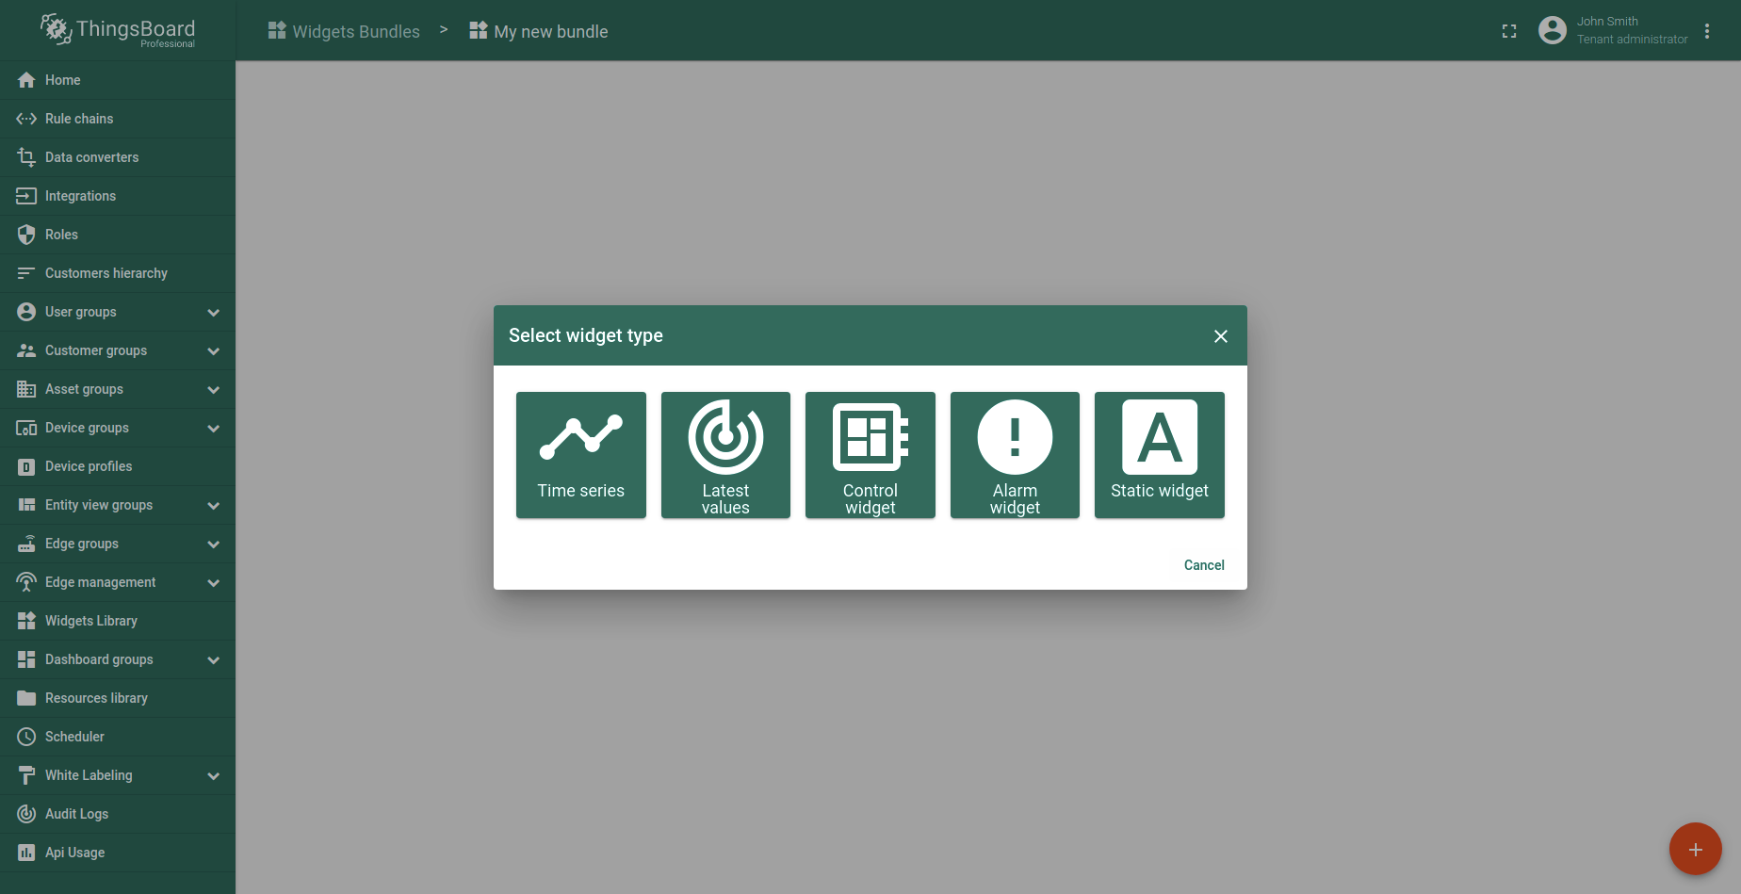Image resolution: width=1741 pixels, height=894 pixels.
Task: Click the Dashboard groups icon
Action: coord(26,659)
